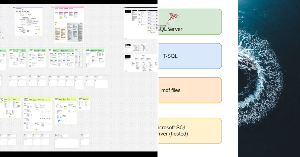Screen dimensions: 300x157
Task: Select the black Regular expressions title block
Action: click(x=127, y=57)
